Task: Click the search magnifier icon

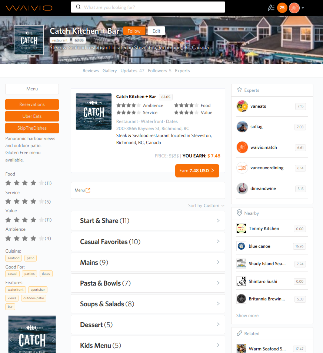Action: 78,7
